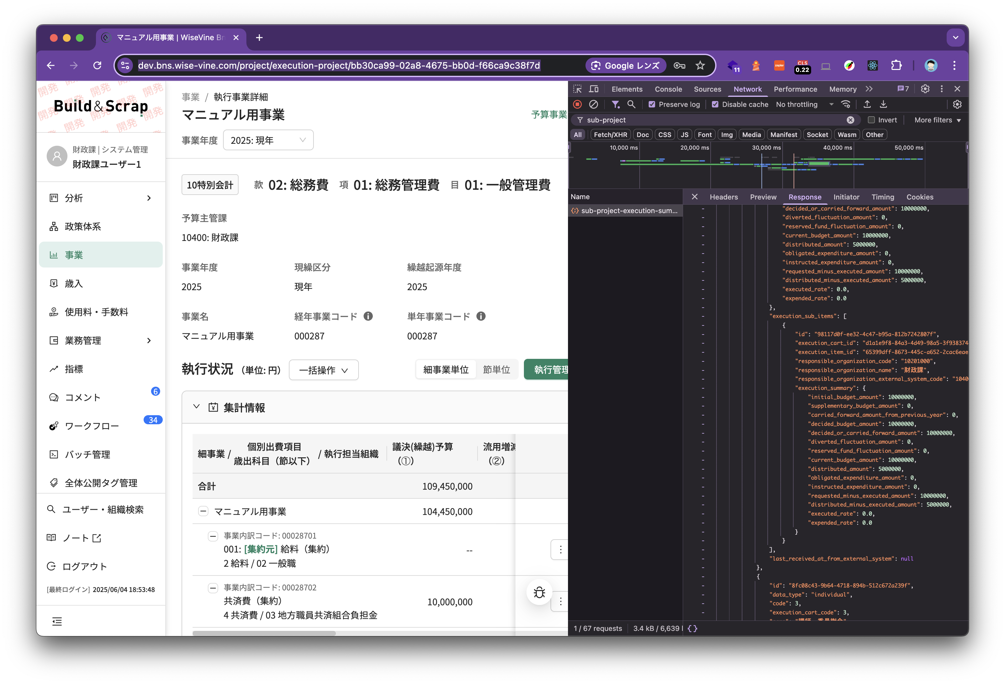1005x684 pixels.
Task: Open the 事業年度 2025: 現年 dropdown
Action: click(x=268, y=140)
